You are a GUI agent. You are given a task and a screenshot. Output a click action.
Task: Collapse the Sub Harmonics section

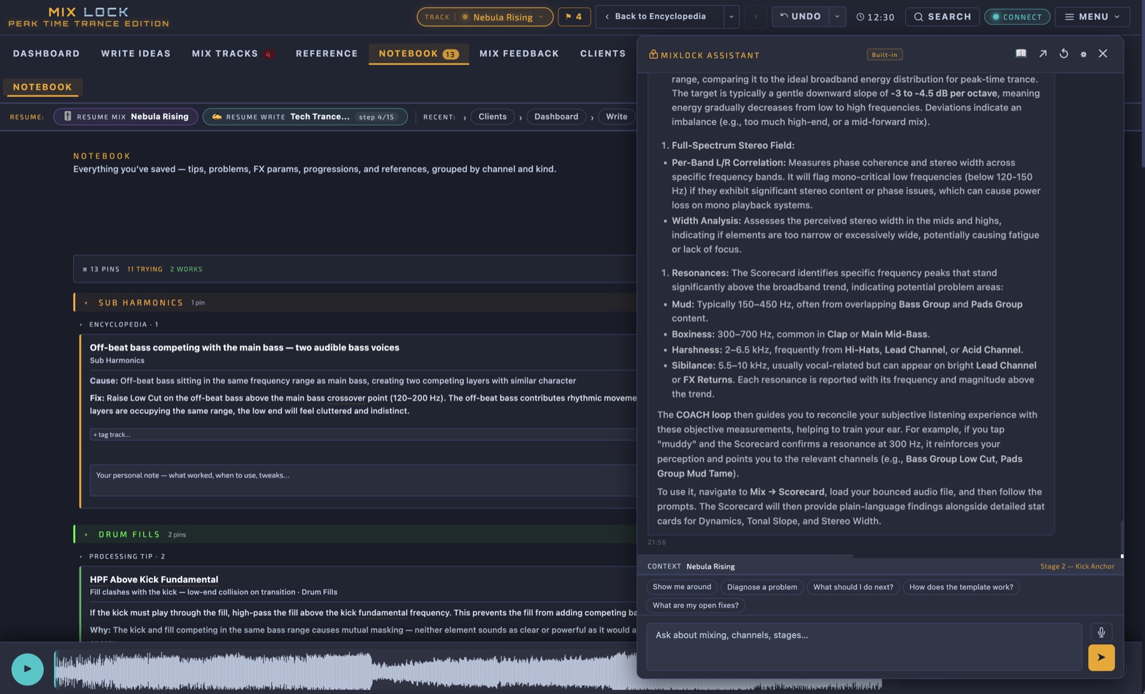pyautogui.click(x=87, y=303)
